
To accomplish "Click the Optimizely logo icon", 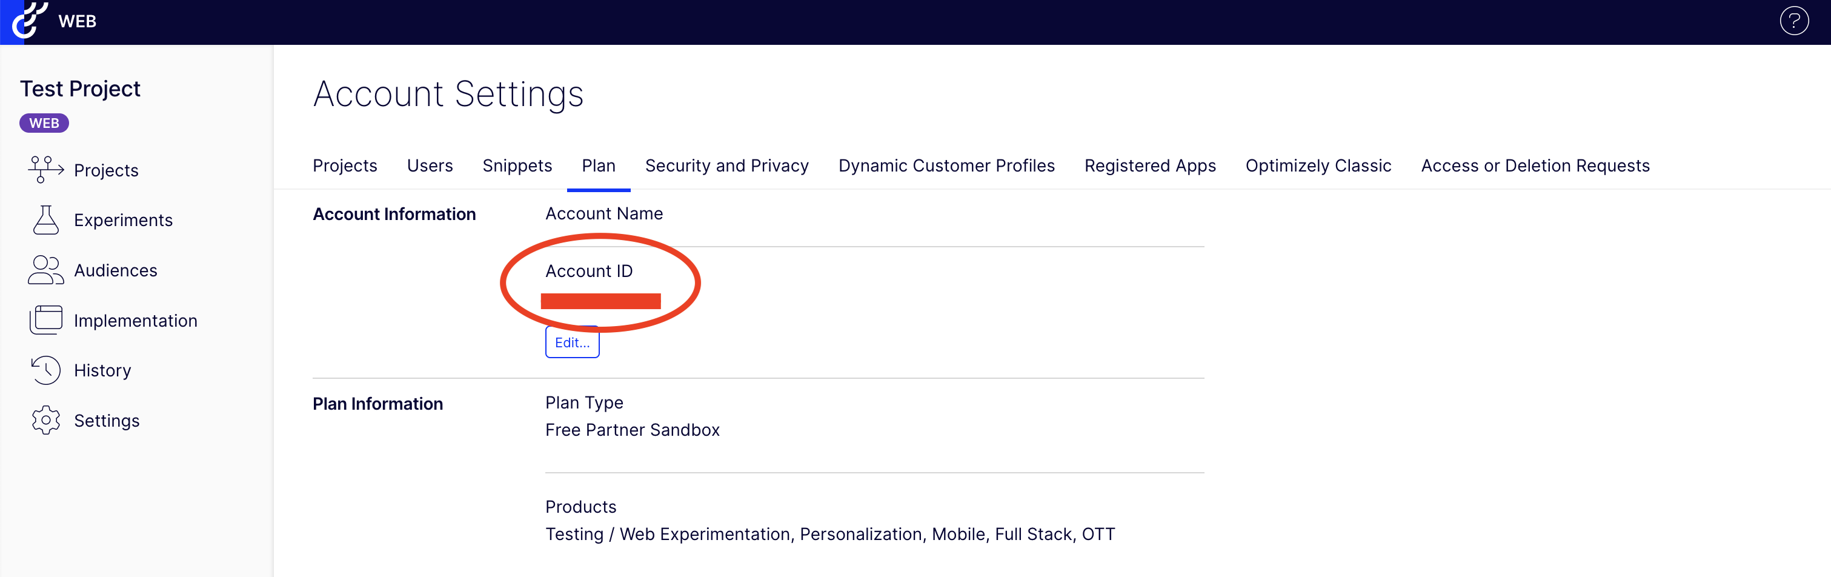I will point(28,20).
